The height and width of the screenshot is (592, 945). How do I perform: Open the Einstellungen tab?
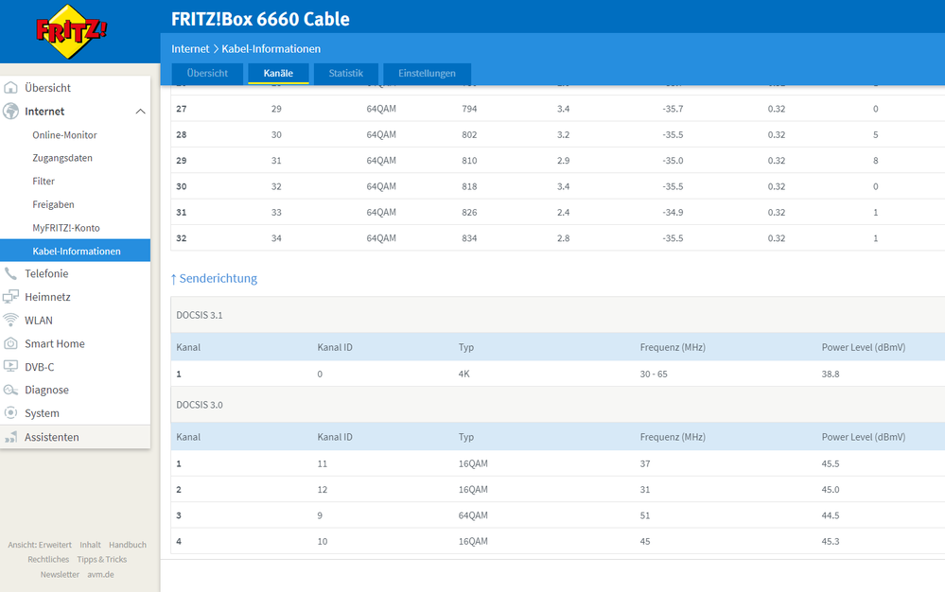coord(427,74)
